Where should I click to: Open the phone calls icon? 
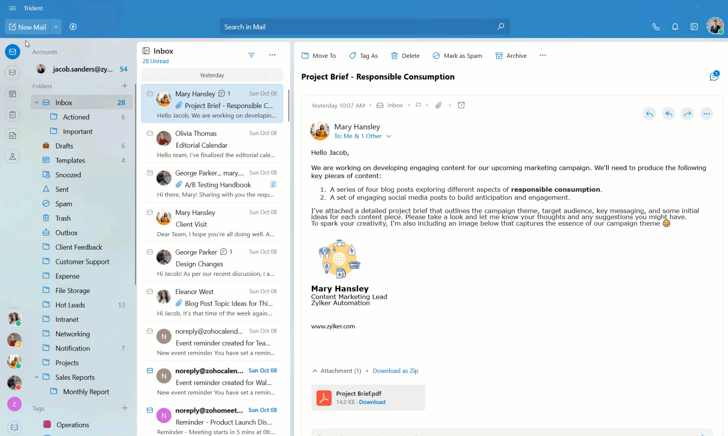(x=656, y=27)
